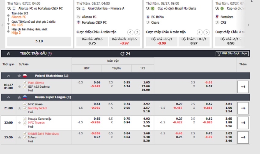Slide featured carousel to the right
This screenshot has width=260, height=154.
pyautogui.click(x=248, y=25)
